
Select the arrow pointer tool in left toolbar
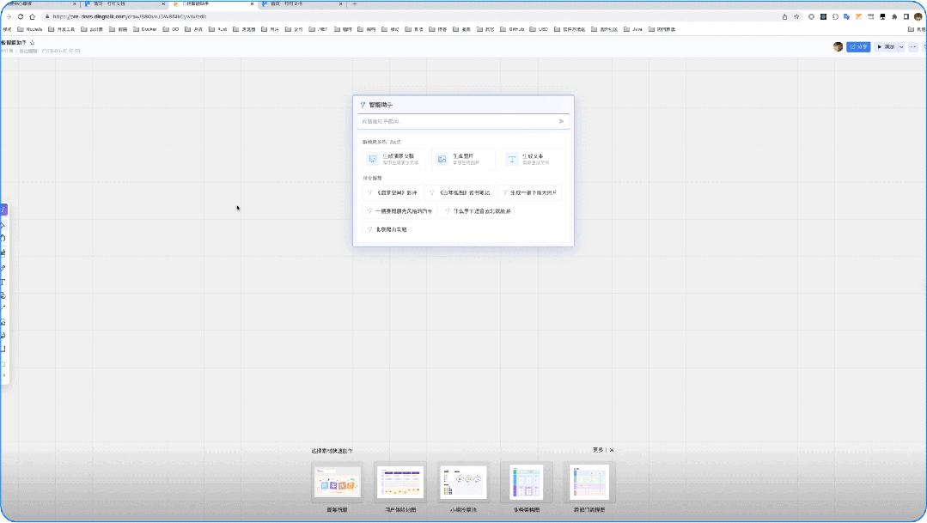coord(3,224)
